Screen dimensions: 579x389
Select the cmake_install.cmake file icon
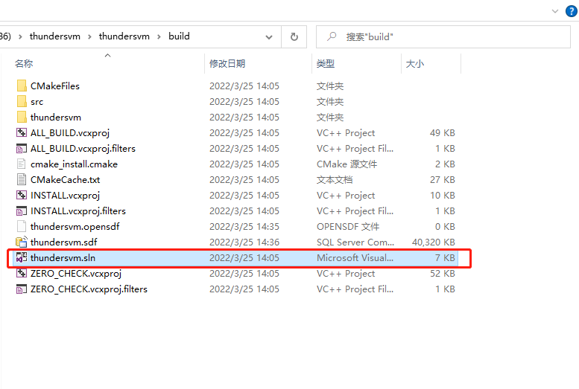point(22,164)
